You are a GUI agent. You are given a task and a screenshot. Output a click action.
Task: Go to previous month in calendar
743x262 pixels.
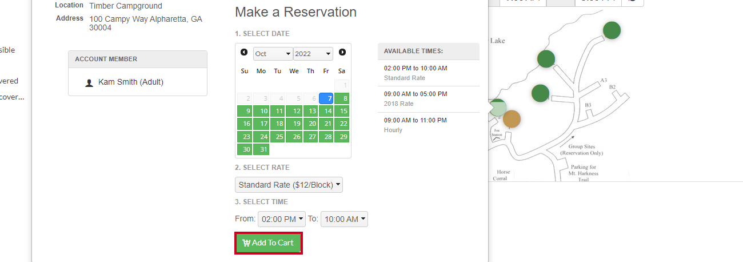[244, 52]
